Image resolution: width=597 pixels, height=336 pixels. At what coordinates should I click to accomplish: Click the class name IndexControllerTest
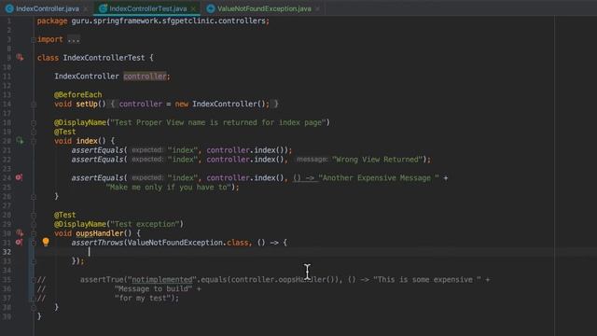click(x=104, y=58)
